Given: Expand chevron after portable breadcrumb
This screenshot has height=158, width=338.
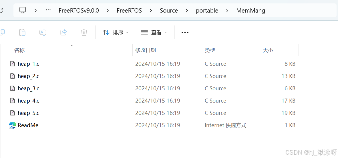Looking at the screenshot, I should [x=227, y=10].
